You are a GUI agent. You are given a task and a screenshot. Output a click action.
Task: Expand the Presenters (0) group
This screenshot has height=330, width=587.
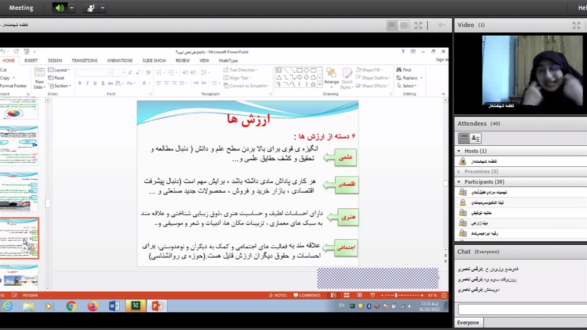[459, 171]
